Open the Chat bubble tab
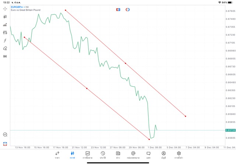236x165 pixels. click(148, 155)
